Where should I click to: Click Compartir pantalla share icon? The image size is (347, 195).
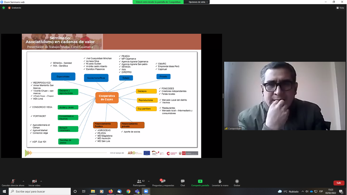pyautogui.click(x=200, y=181)
